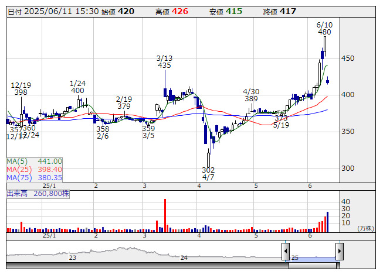Click the 25/1 label on price chart axis

(49, 186)
